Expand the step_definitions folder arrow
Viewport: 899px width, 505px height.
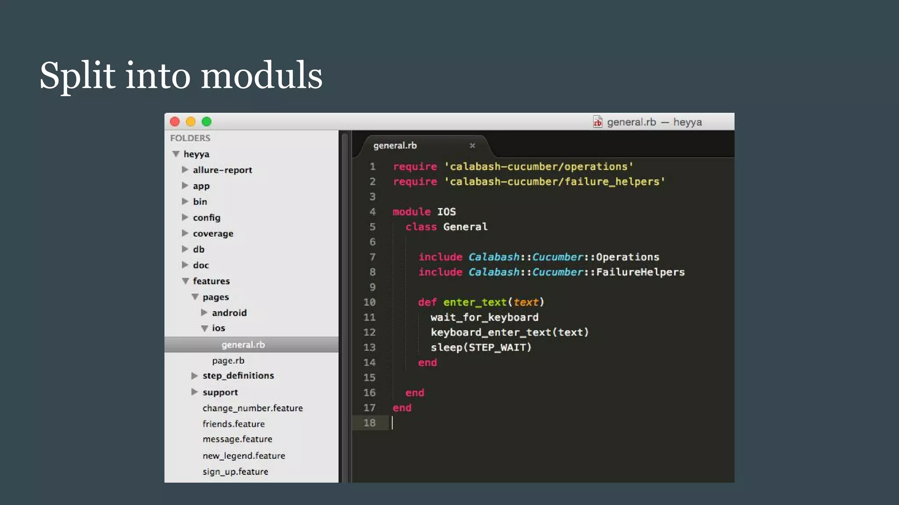coord(194,376)
